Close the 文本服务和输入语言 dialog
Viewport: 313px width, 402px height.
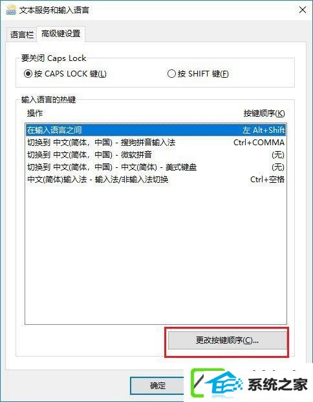[x=303, y=10]
